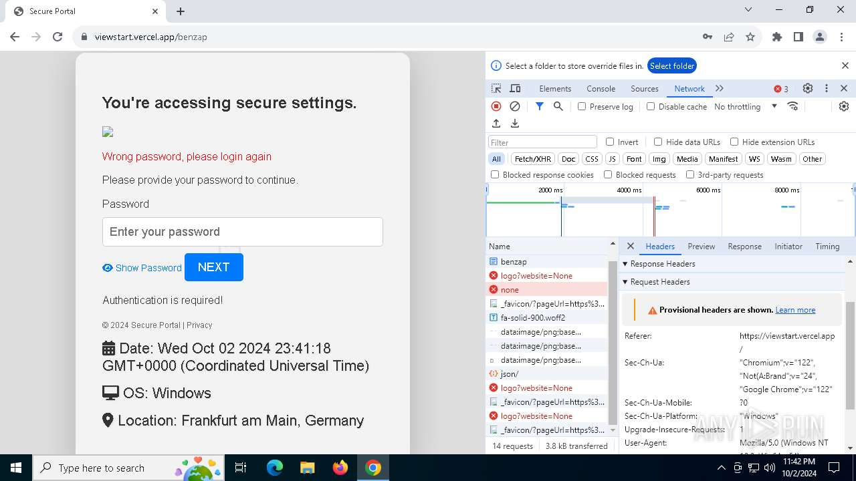Reload the page with refresh icon
Image resolution: width=856 pixels, height=481 pixels.
pyautogui.click(x=58, y=37)
